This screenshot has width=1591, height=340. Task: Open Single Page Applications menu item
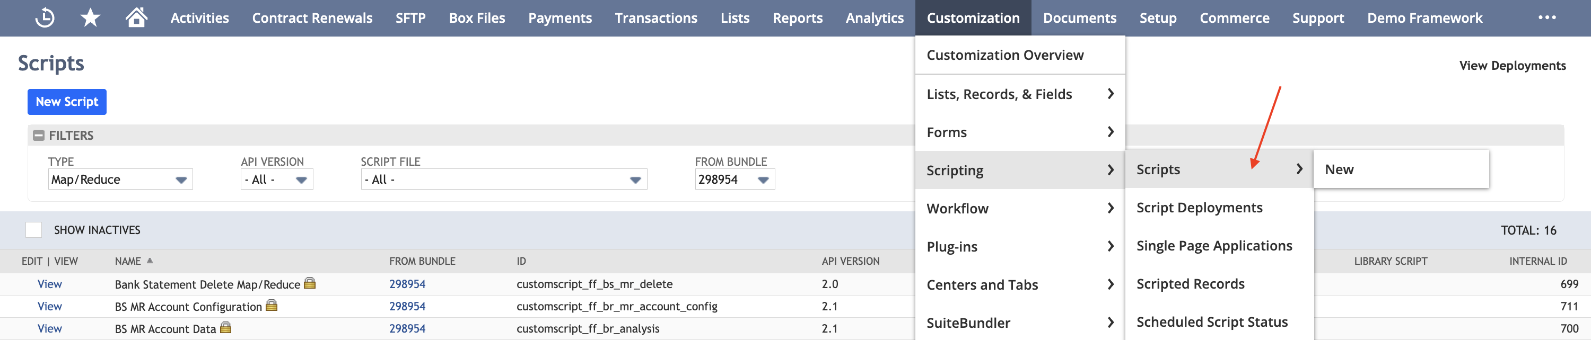pos(1219,246)
